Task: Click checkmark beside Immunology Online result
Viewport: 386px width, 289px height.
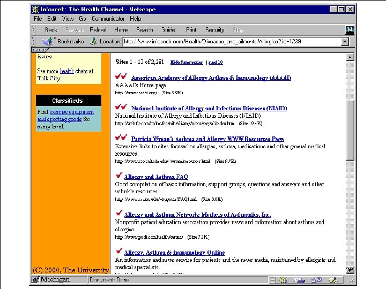Action: click(119, 250)
